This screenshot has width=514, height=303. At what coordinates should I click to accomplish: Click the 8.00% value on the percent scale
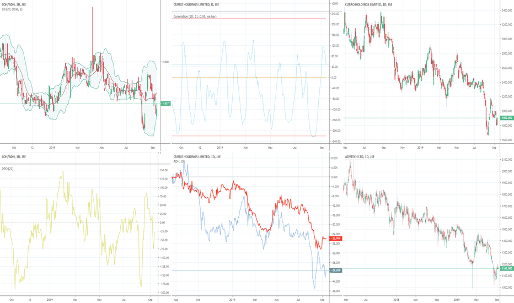334,158
